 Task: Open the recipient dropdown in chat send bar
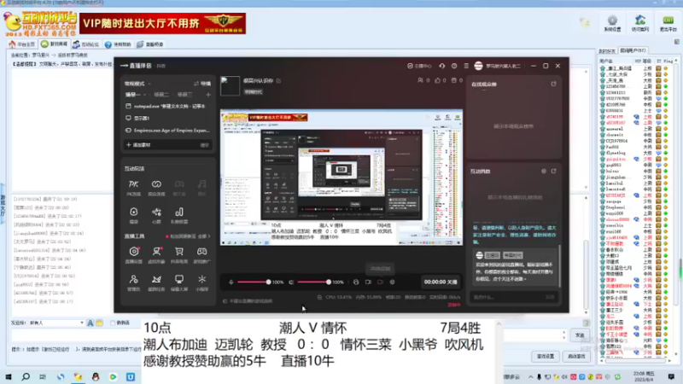coord(56,323)
